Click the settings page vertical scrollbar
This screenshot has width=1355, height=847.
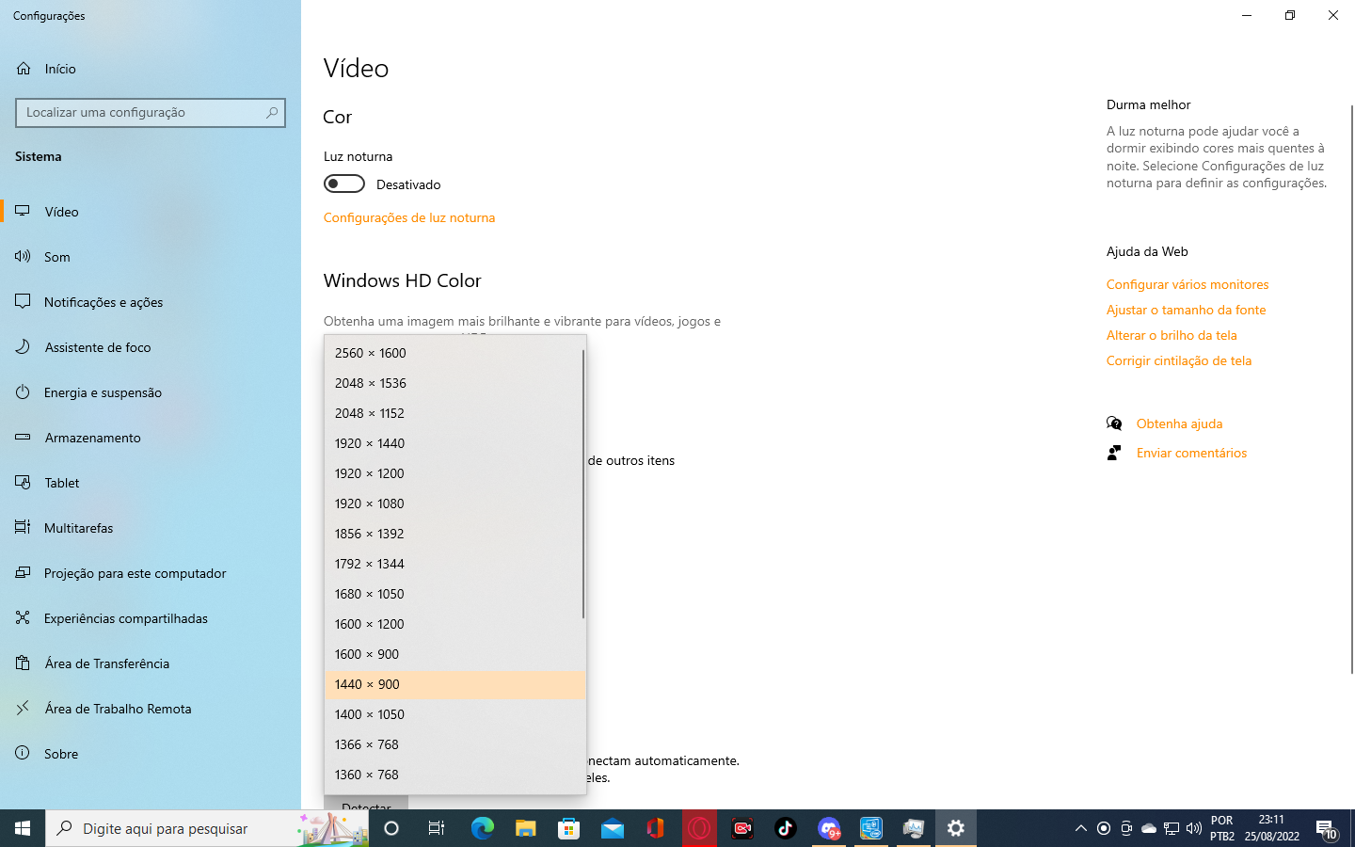click(1352, 389)
